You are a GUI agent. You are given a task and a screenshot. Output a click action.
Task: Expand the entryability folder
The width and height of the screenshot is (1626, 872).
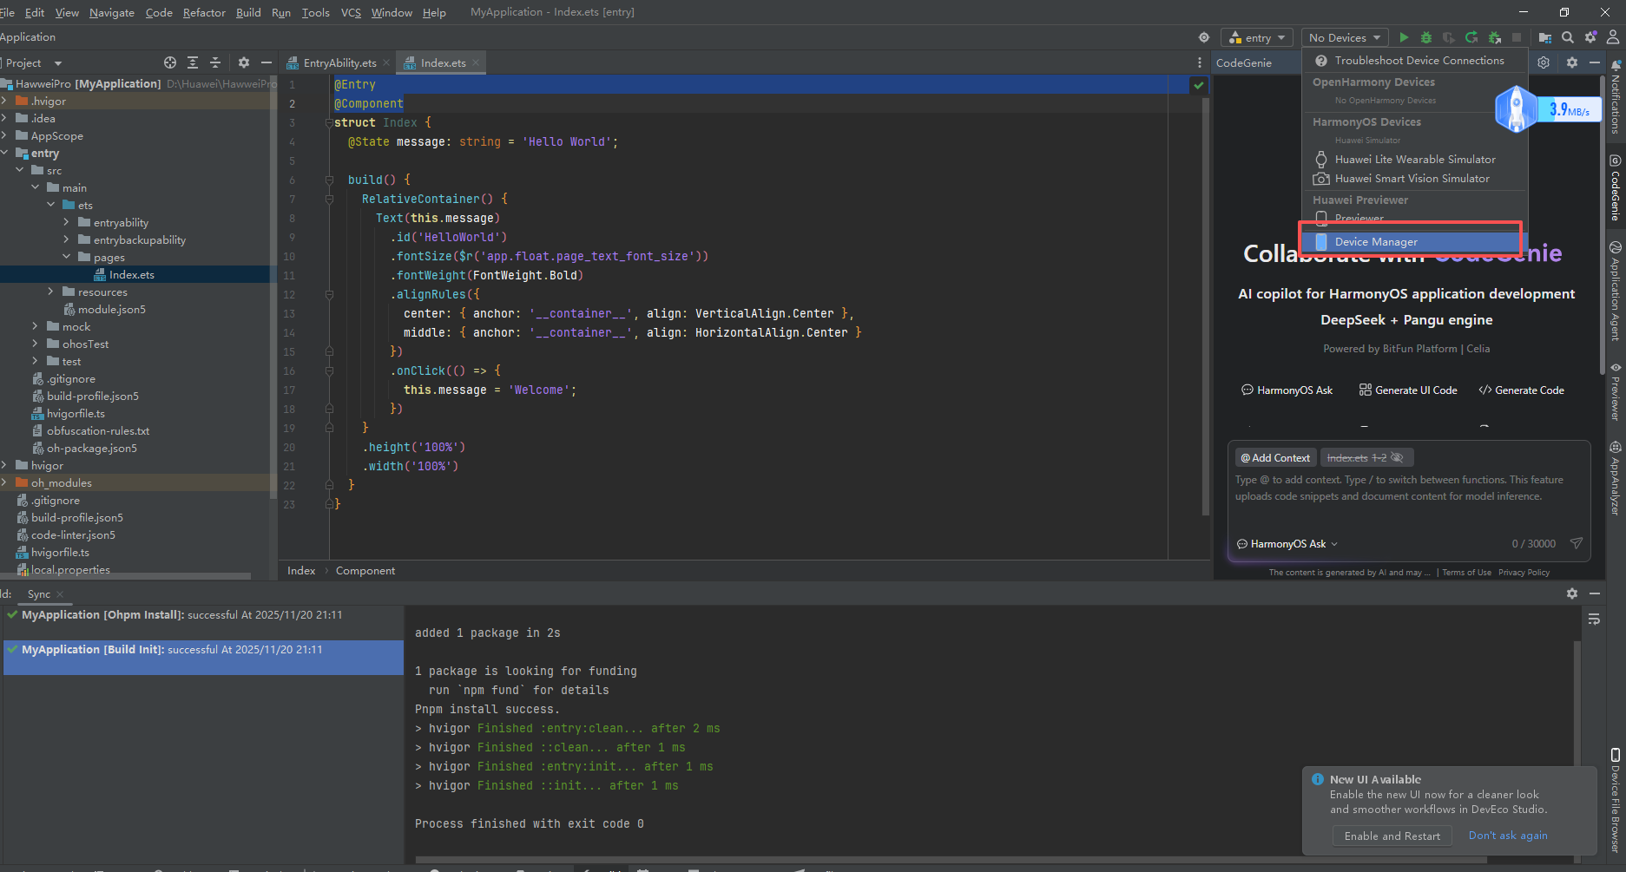[x=67, y=222]
